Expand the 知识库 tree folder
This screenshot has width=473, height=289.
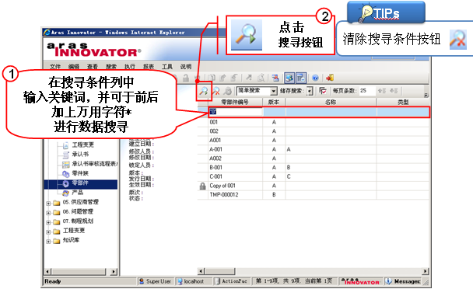48,241
